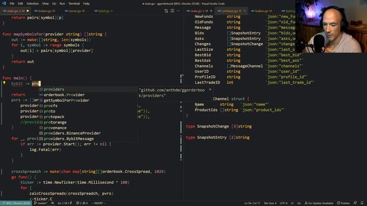The width and height of the screenshot is (367, 206).
Task: Open the Selection menu
Action: click(33, 3)
